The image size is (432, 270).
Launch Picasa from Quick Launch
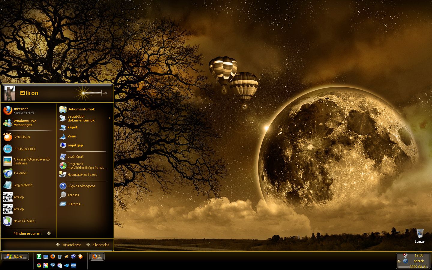click(x=46, y=265)
